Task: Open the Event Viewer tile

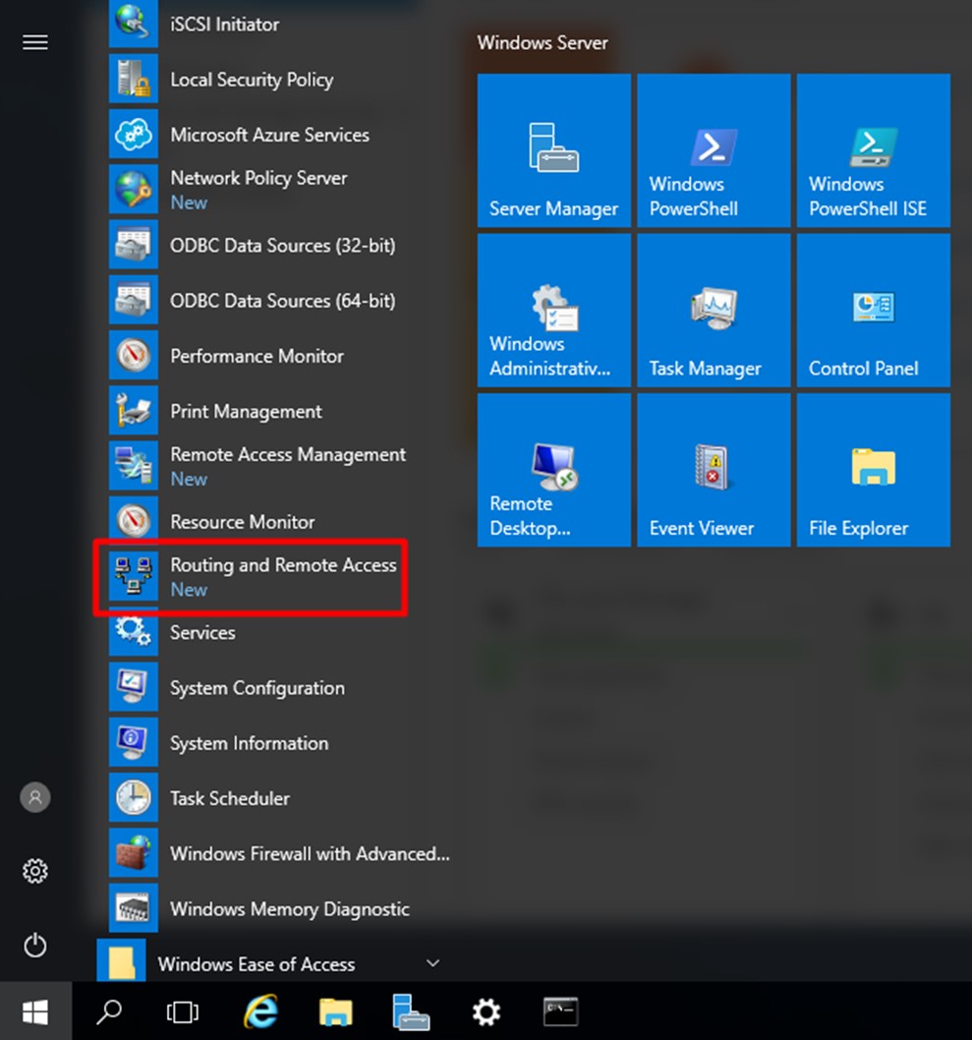Action: point(715,470)
